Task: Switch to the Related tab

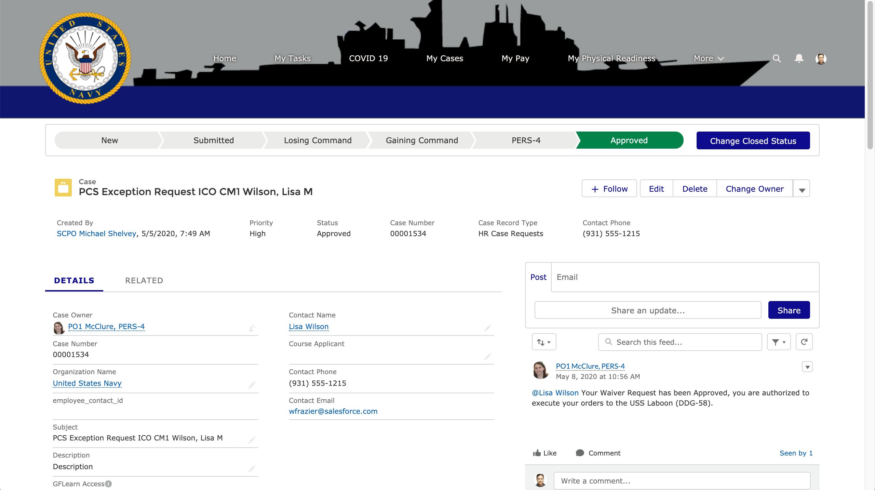Action: pyautogui.click(x=144, y=281)
